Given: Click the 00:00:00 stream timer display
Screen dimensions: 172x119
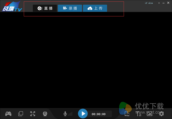Looking at the screenshot, I should (x=98, y=114).
